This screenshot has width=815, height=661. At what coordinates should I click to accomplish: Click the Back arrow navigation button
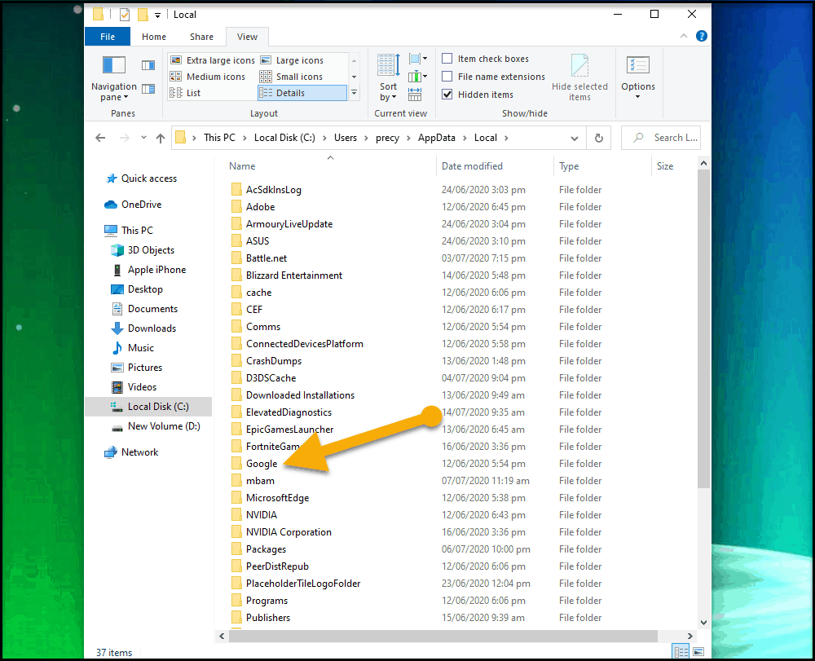tap(100, 138)
